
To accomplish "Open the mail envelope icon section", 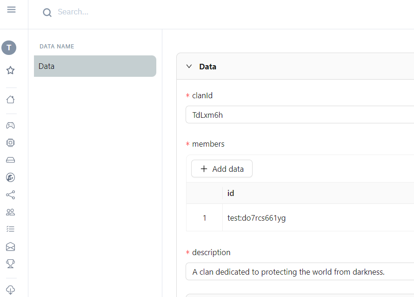I will pos(11,247).
